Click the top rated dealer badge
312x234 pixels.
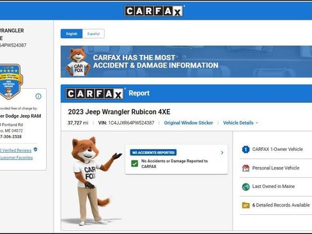click(x=10, y=81)
